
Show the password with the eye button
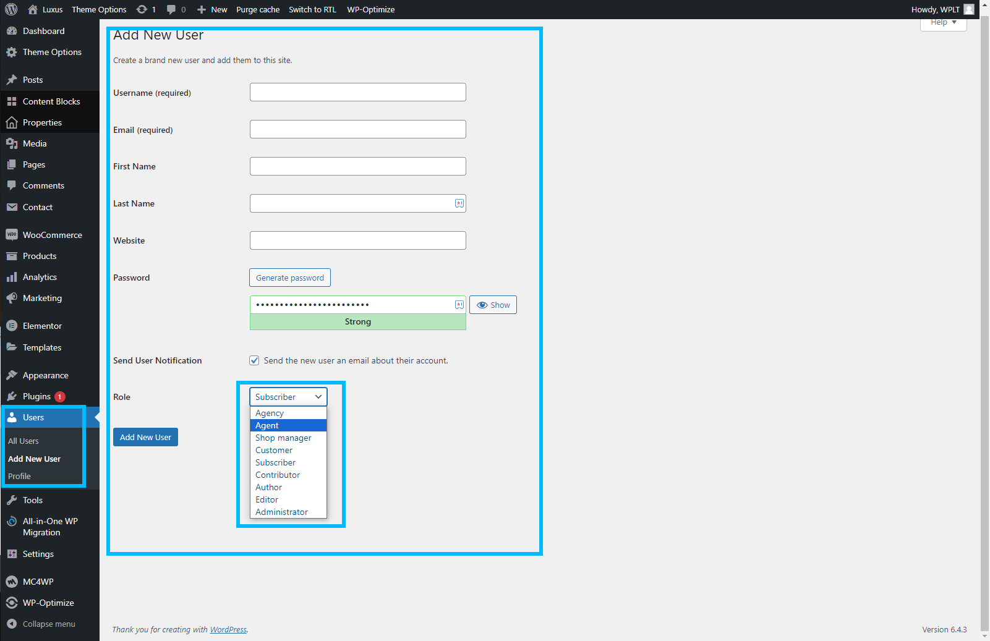(493, 305)
